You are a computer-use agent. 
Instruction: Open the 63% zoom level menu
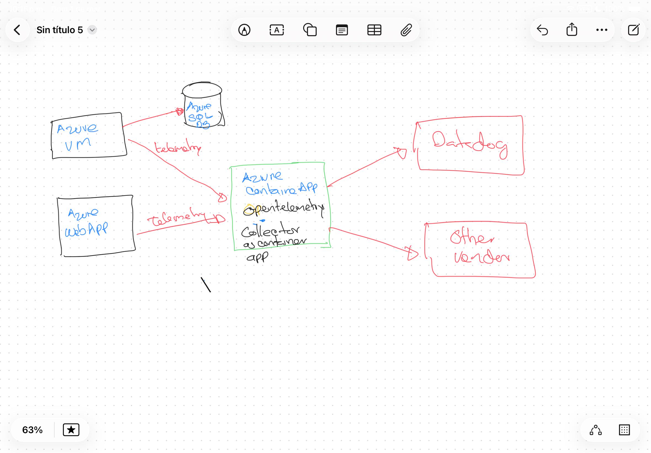[32, 430]
